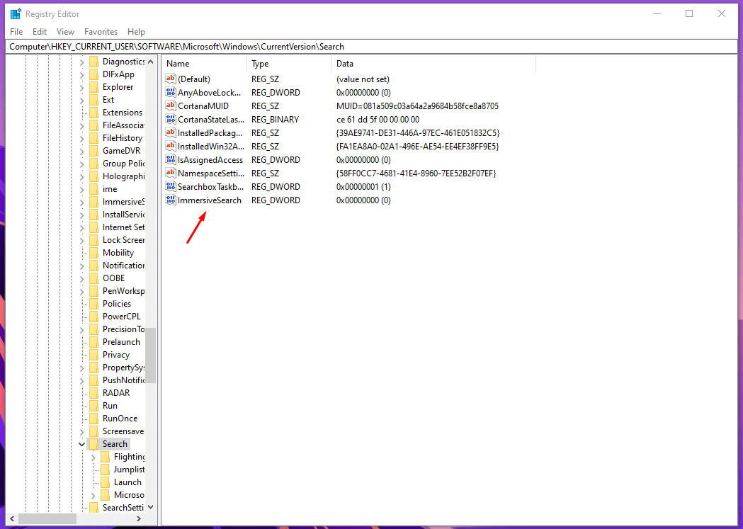Click the IsAssignedAccess DWORD icon
The width and height of the screenshot is (743, 529).
click(171, 159)
